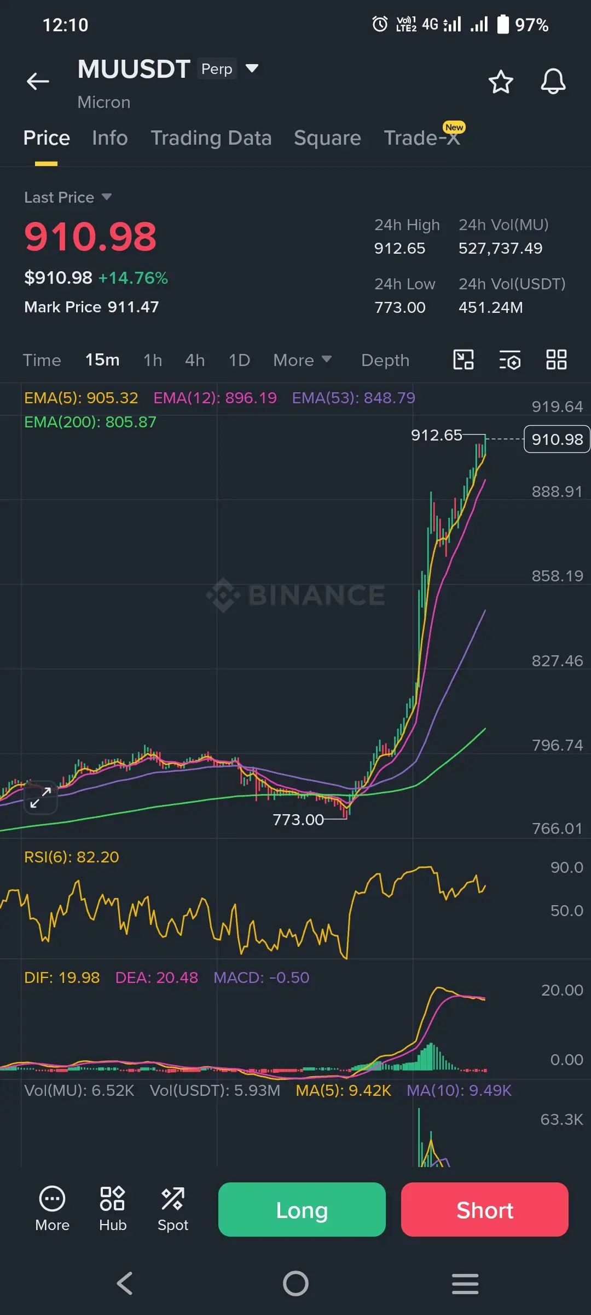Open the Hub shortcut

click(113, 1209)
